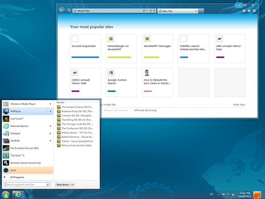Expand Notepad jump list arrow
Image resolution: width=265 pixels, height=199 pixels.
[x=50, y=134]
